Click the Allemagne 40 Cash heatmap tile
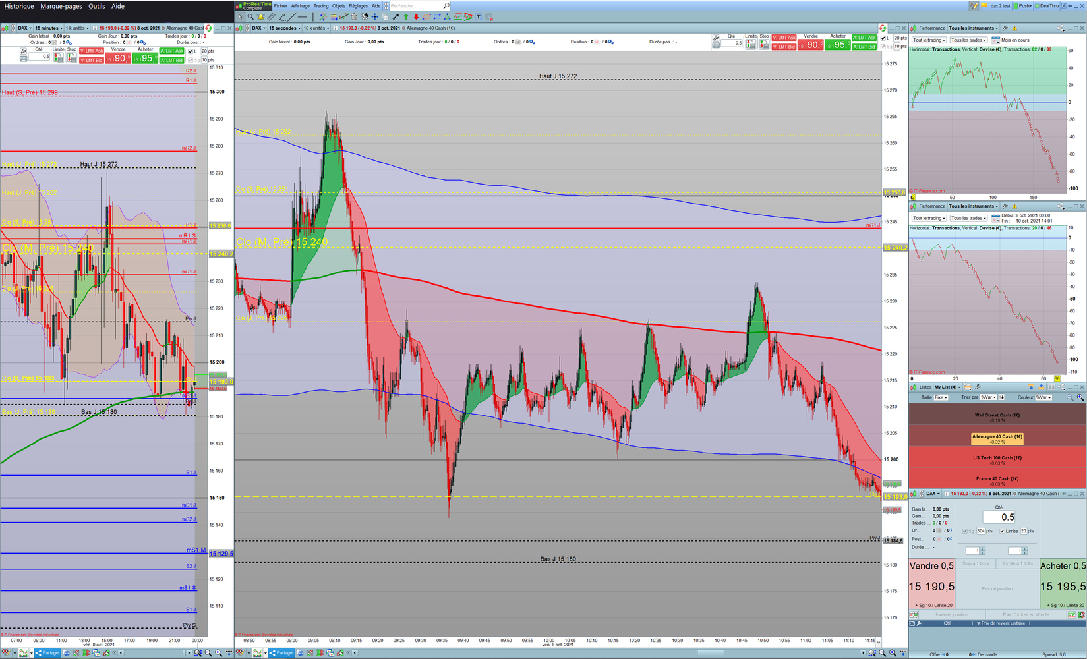Viewport: 1087px width, 659px height. 997,438
